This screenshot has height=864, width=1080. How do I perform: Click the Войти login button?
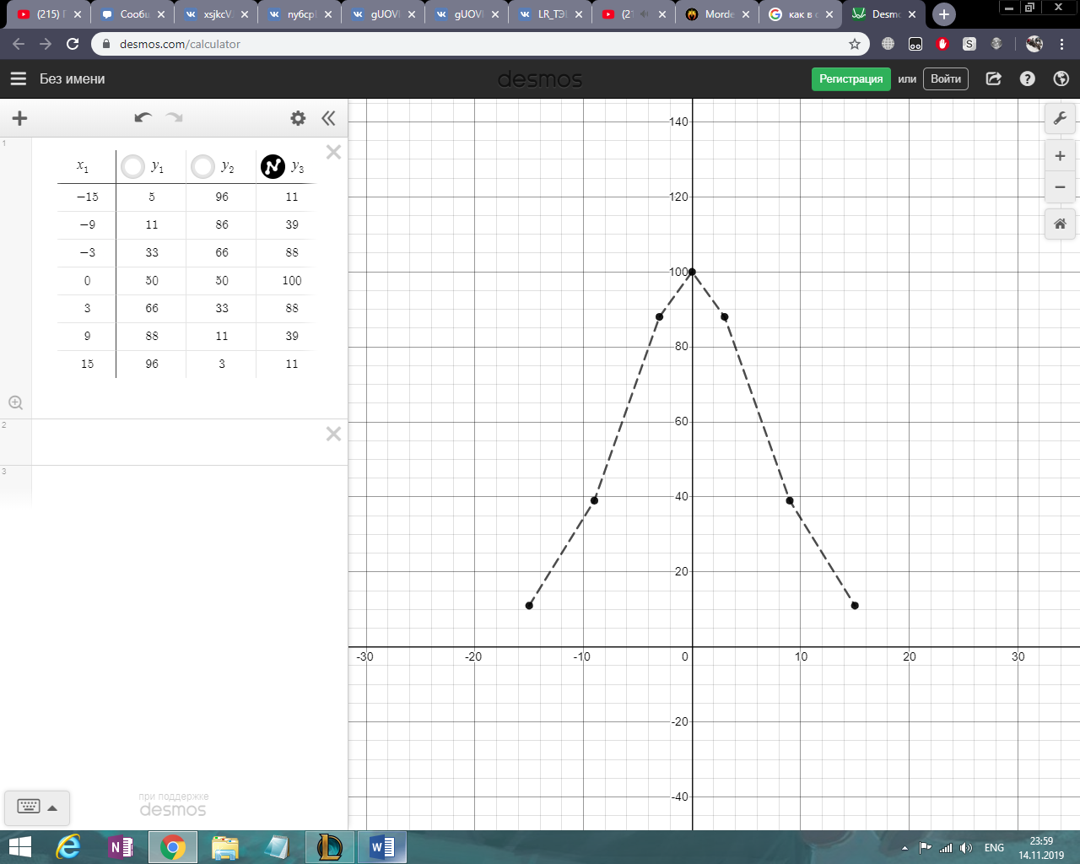[x=945, y=78]
